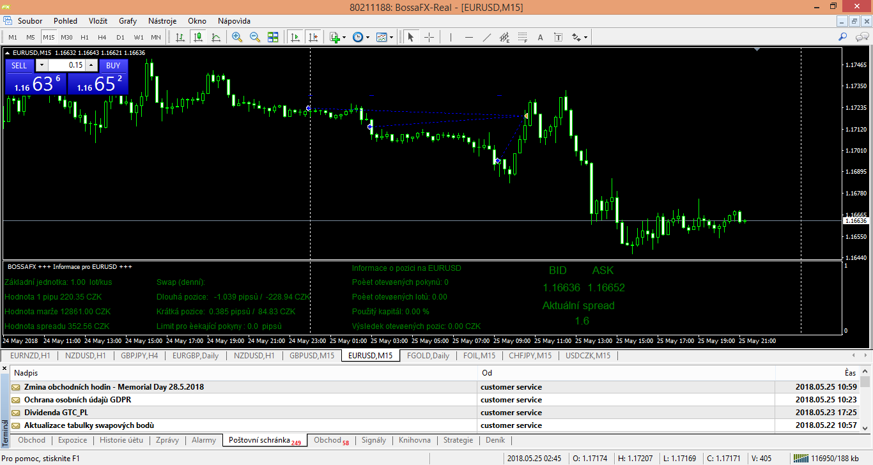Switch to M1 timeframe
This screenshot has height=465, width=873.
coord(13,37)
